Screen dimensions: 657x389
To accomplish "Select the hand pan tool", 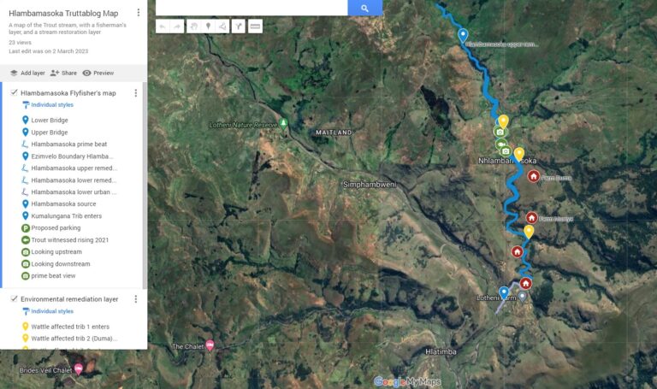I will pos(193,27).
